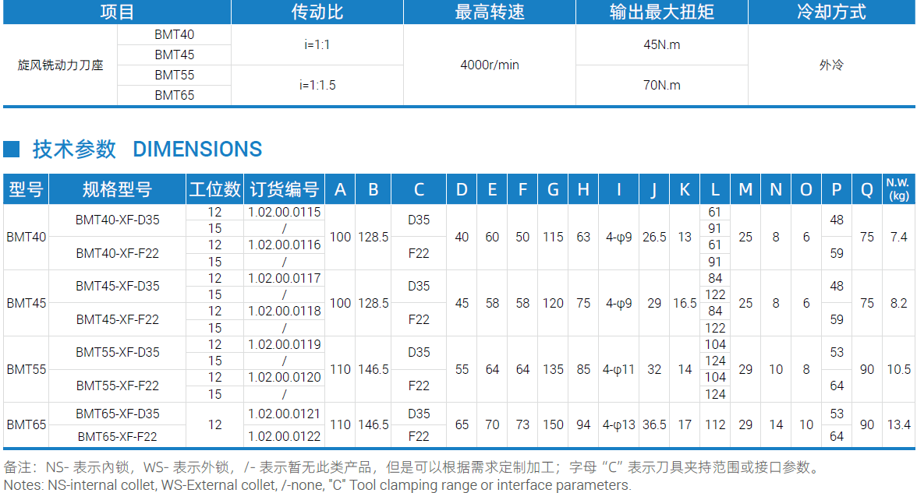Click the BMT65-XF-D35 model cell
The image size is (917, 493).
pyautogui.click(x=118, y=414)
